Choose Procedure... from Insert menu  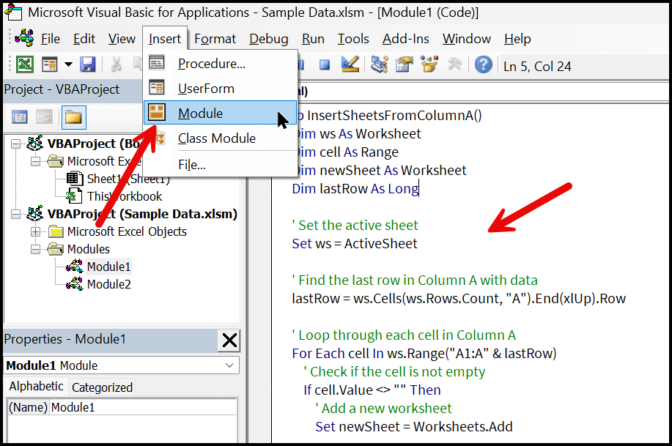pyautogui.click(x=221, y=64)
